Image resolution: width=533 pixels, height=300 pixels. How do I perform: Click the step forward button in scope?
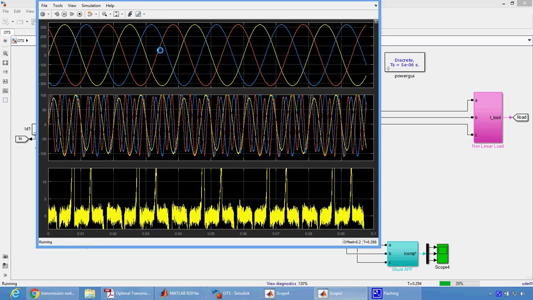click(x=72, y=14)
